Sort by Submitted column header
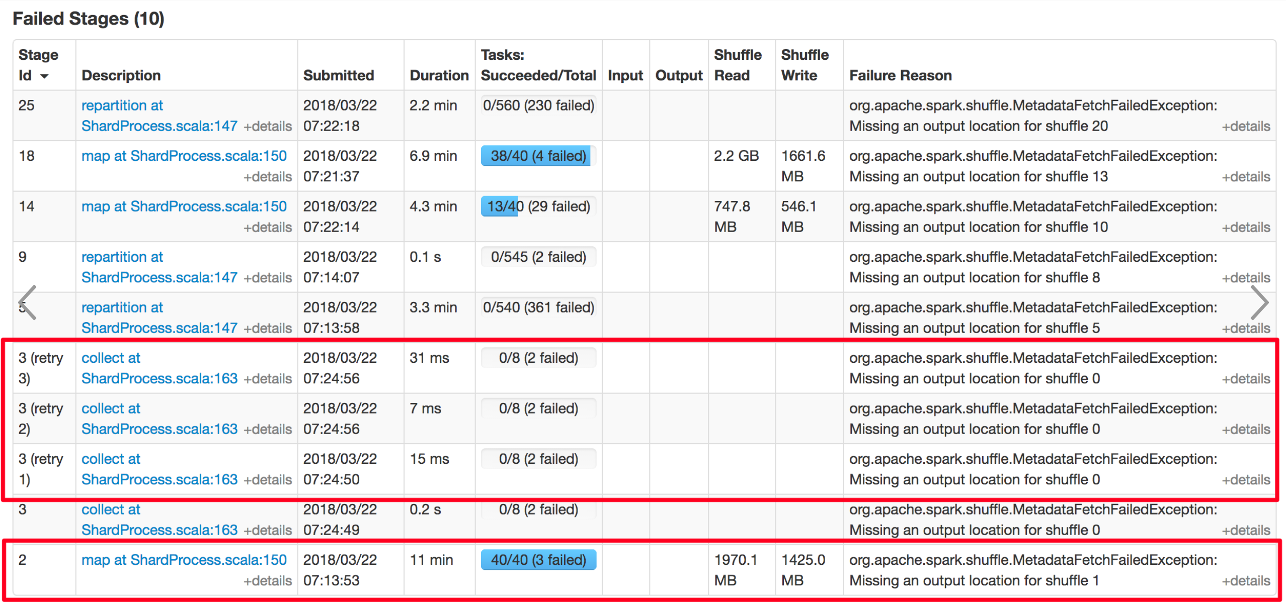Viewport: 1286px width, 604px height. pyautogui.click(x=338, y=75)
